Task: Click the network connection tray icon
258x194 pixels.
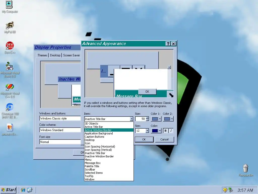Action: (231, 190)
